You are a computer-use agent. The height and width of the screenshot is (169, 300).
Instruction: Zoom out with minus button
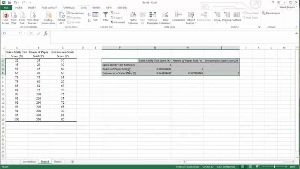tap(263, 167)
